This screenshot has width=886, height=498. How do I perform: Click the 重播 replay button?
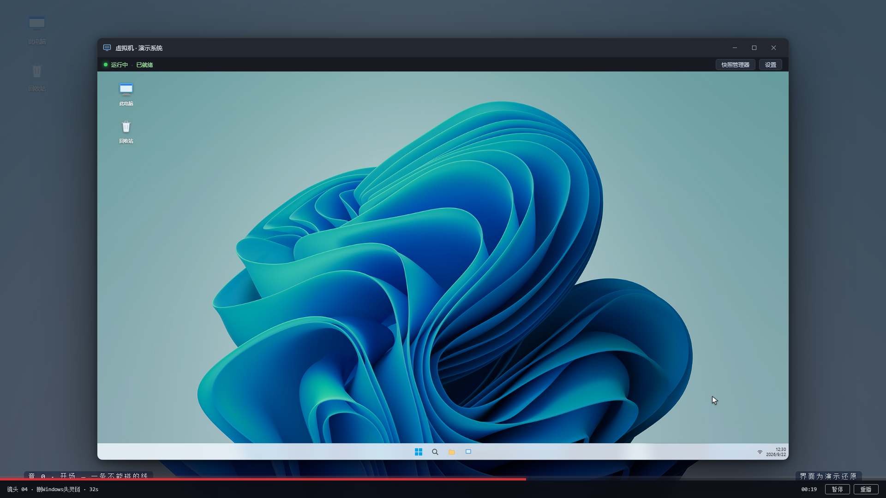click(866, 489)
